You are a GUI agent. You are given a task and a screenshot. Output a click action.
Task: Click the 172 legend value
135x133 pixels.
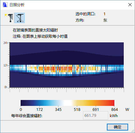tap(40, 110)
